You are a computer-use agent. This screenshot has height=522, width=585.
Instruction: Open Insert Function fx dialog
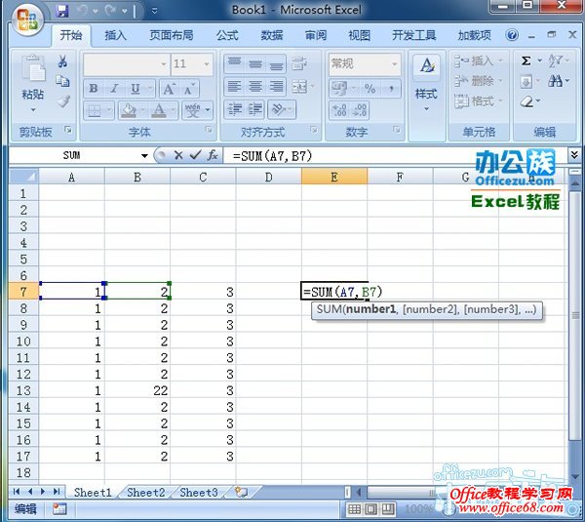point(212,155)
